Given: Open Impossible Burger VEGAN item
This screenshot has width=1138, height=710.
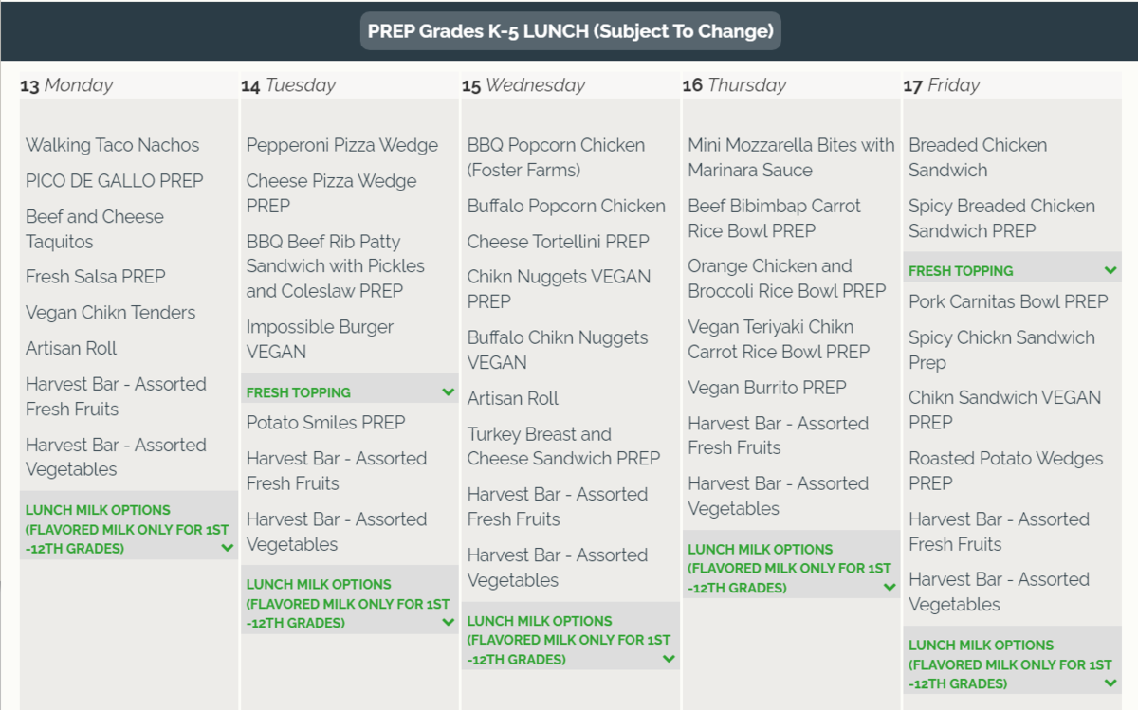Looking at the screenshot, I should coord(320,338).
